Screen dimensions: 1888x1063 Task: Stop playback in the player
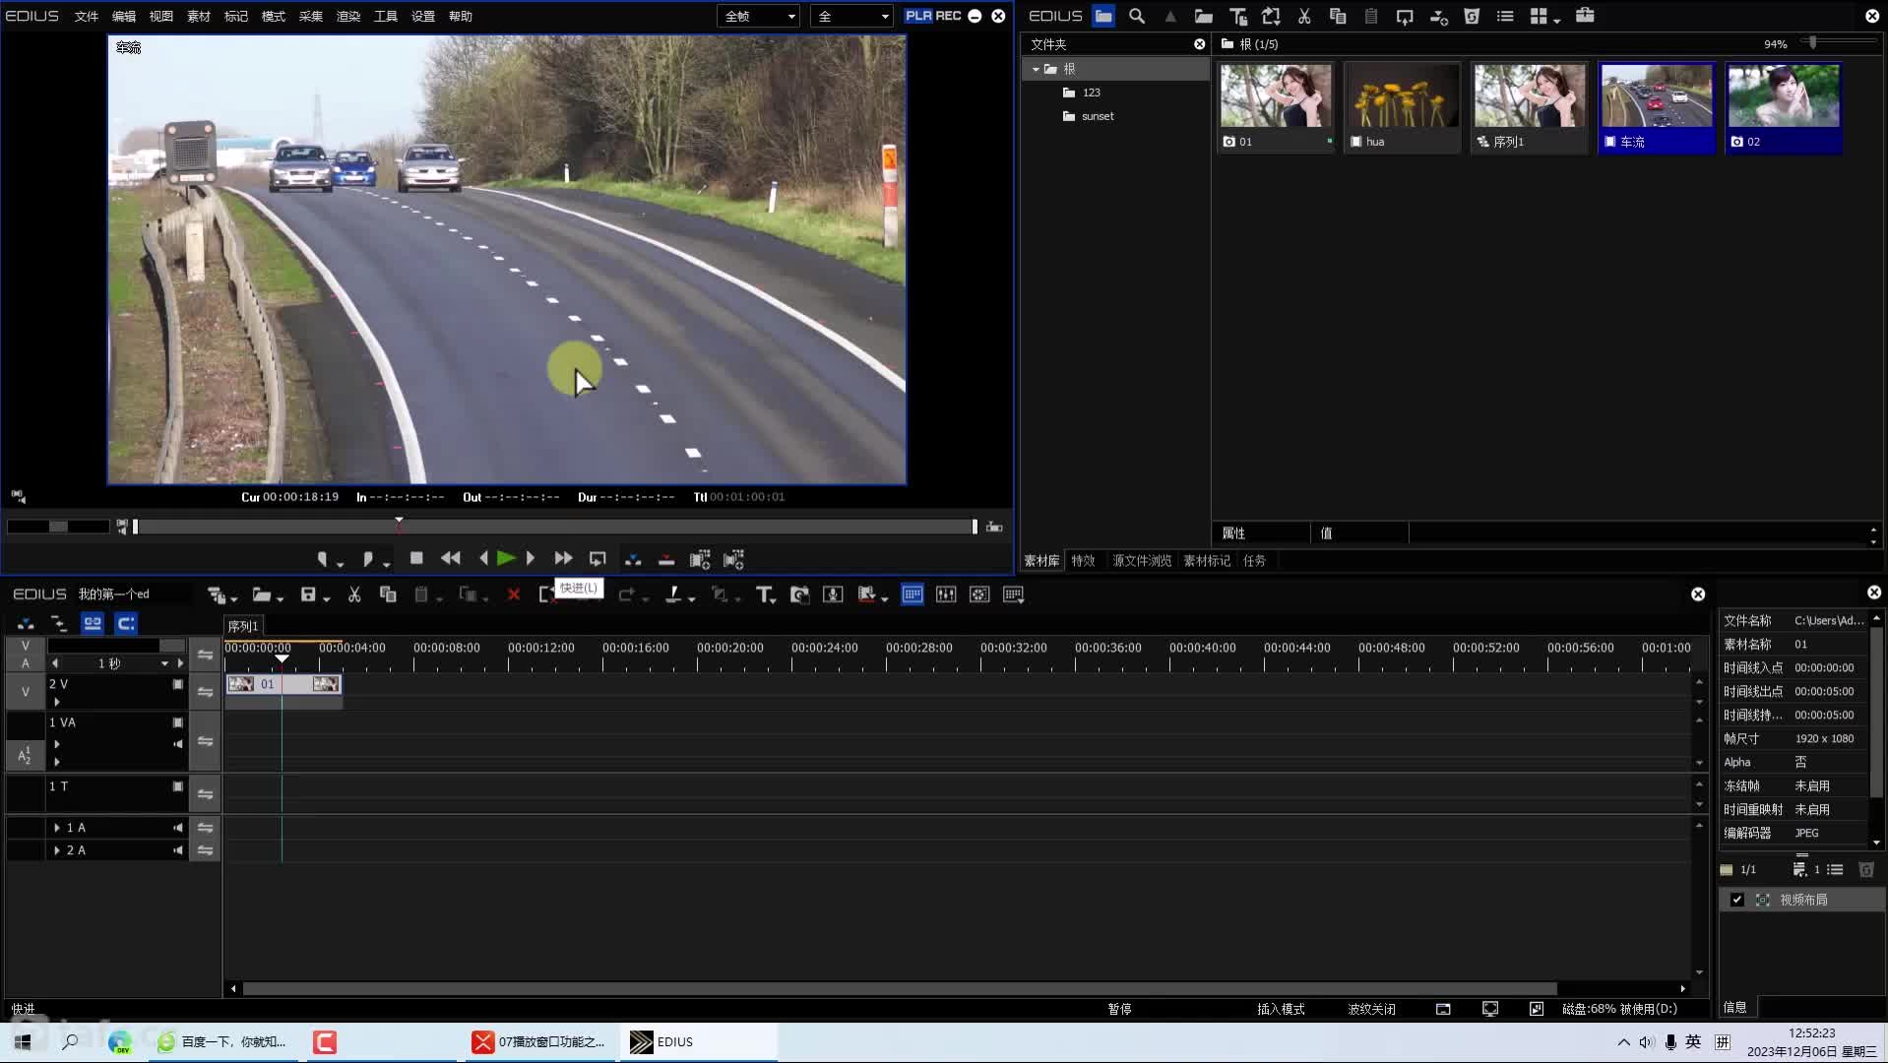point(416,558)
